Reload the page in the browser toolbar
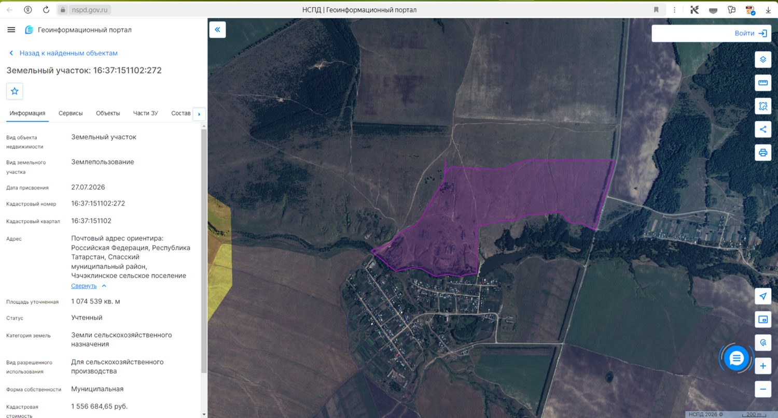The width and height of the screenshot is (778, 418). pyautogui.click(x=46, y=10)
